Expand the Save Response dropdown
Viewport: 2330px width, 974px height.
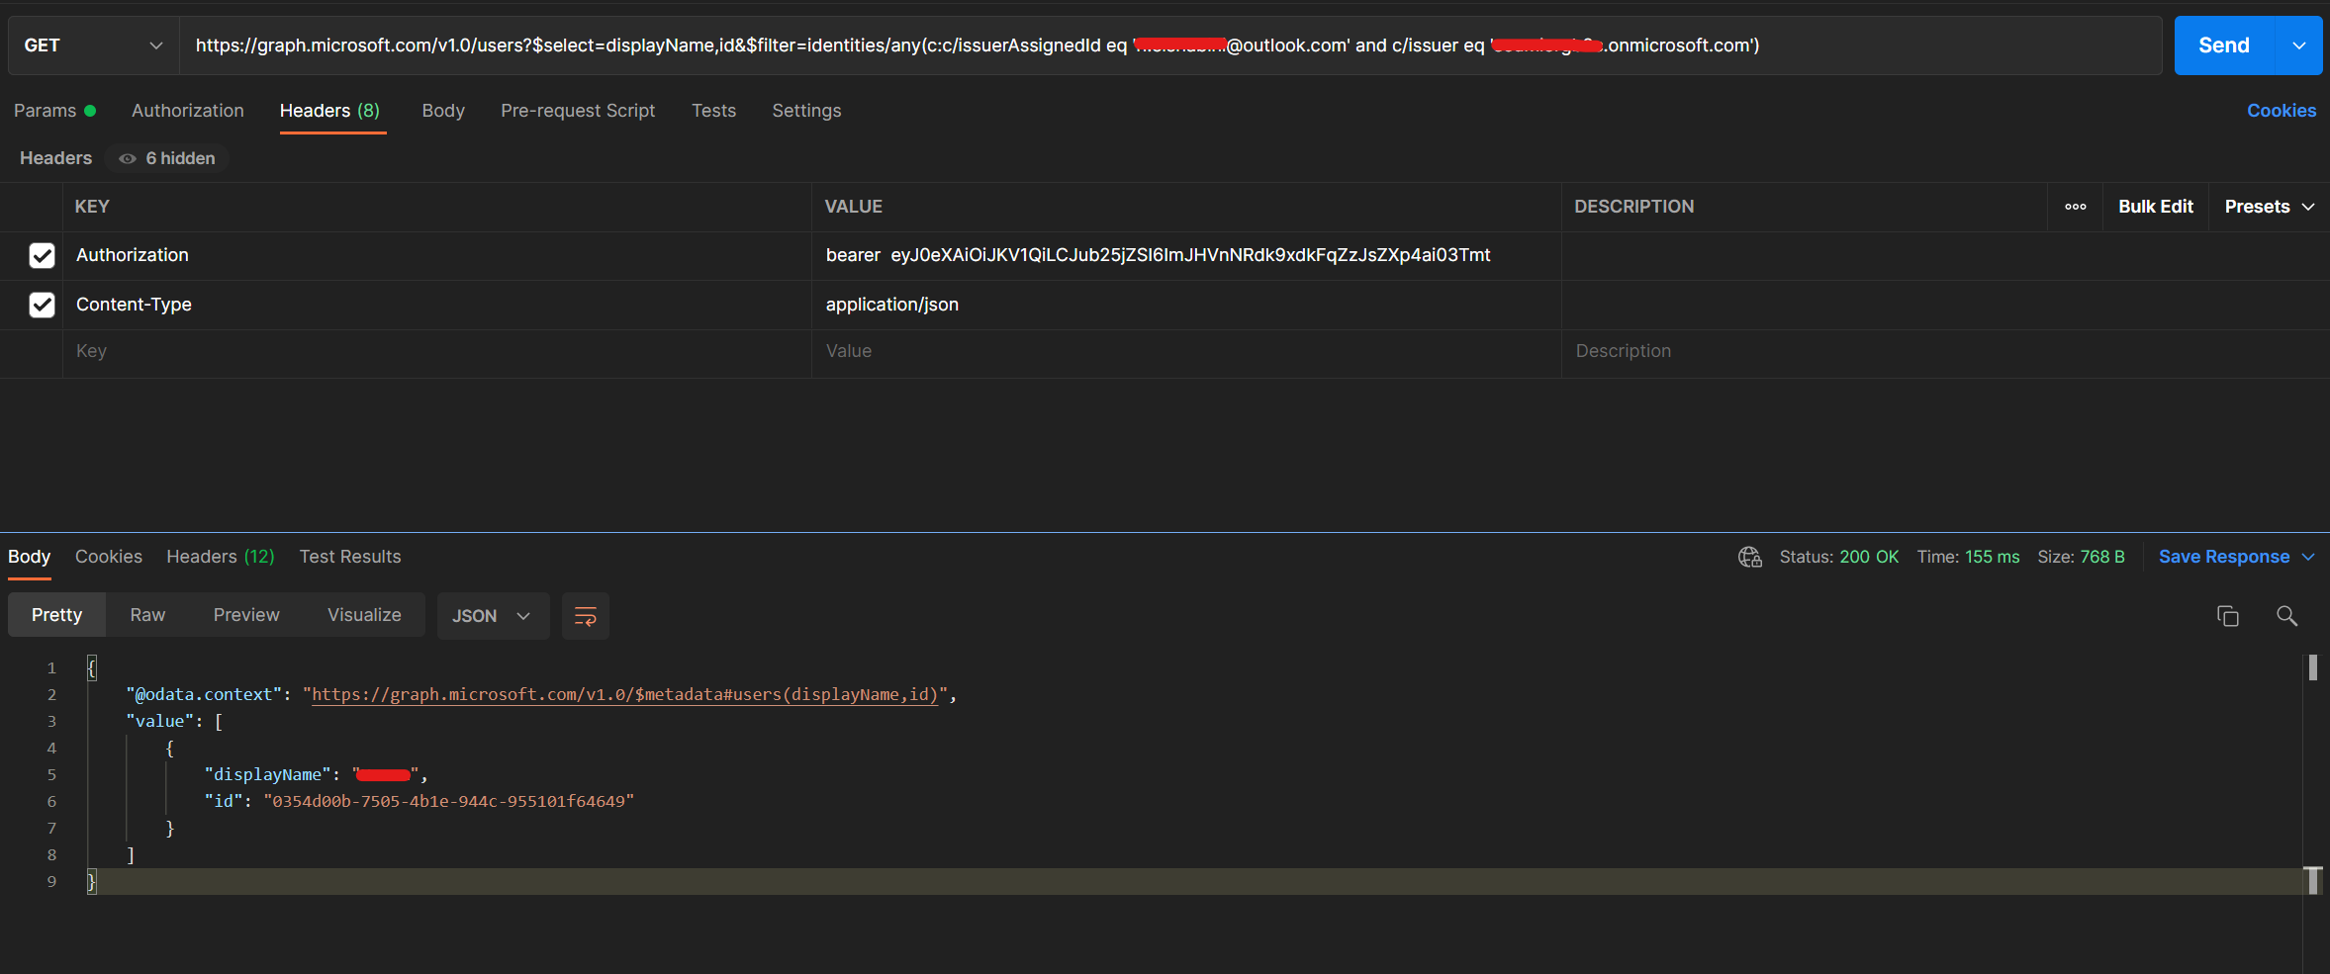(2308, 557)
